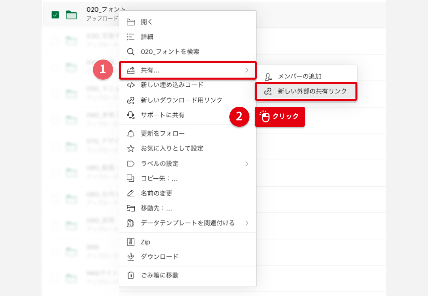Click the embed code icon for 新しい埋め込みコード

[131, 85]
